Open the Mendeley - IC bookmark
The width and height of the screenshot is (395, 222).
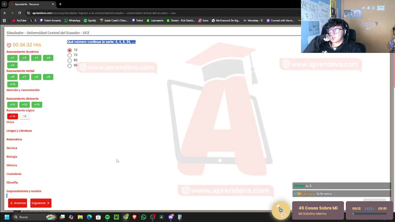pos(253,21)
